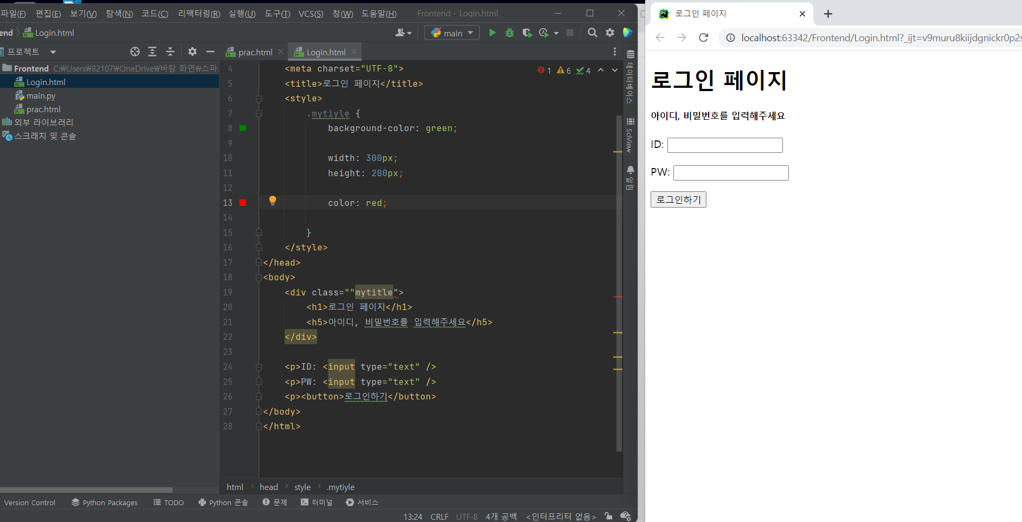Focus the PW input field in the browser
The height and width of the screenshot is (522, 1022).
(731, 173)
